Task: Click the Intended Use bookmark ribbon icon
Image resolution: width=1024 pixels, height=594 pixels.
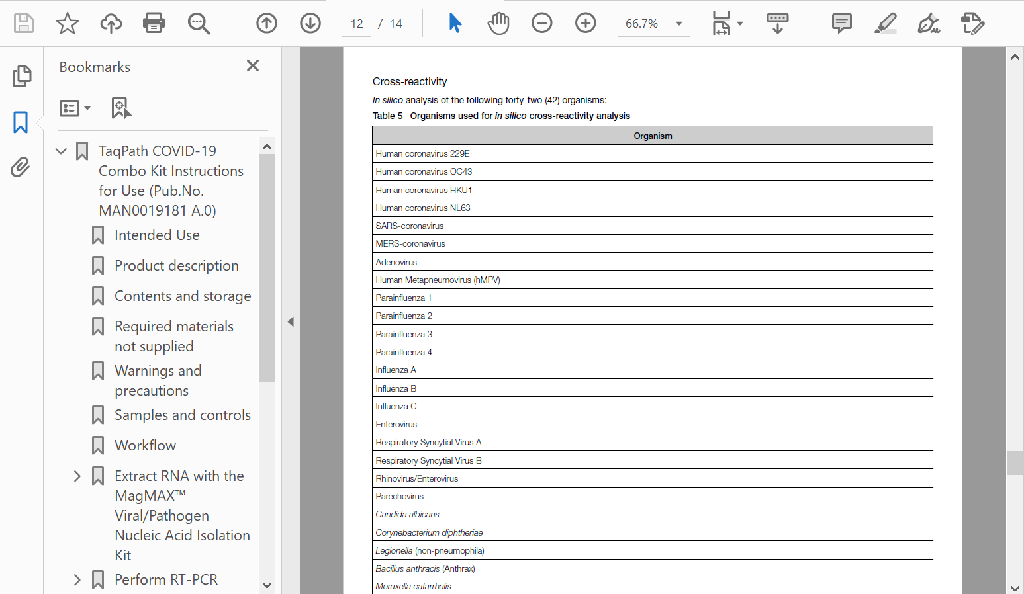Action: [x=98, y=235]
